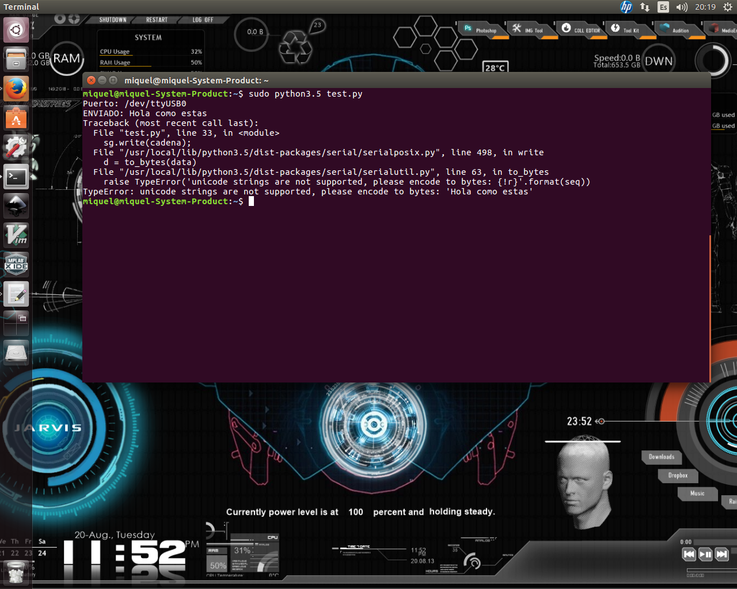Focus the Terminal icon in the launcher
The image size is (737, 589).
16,177
